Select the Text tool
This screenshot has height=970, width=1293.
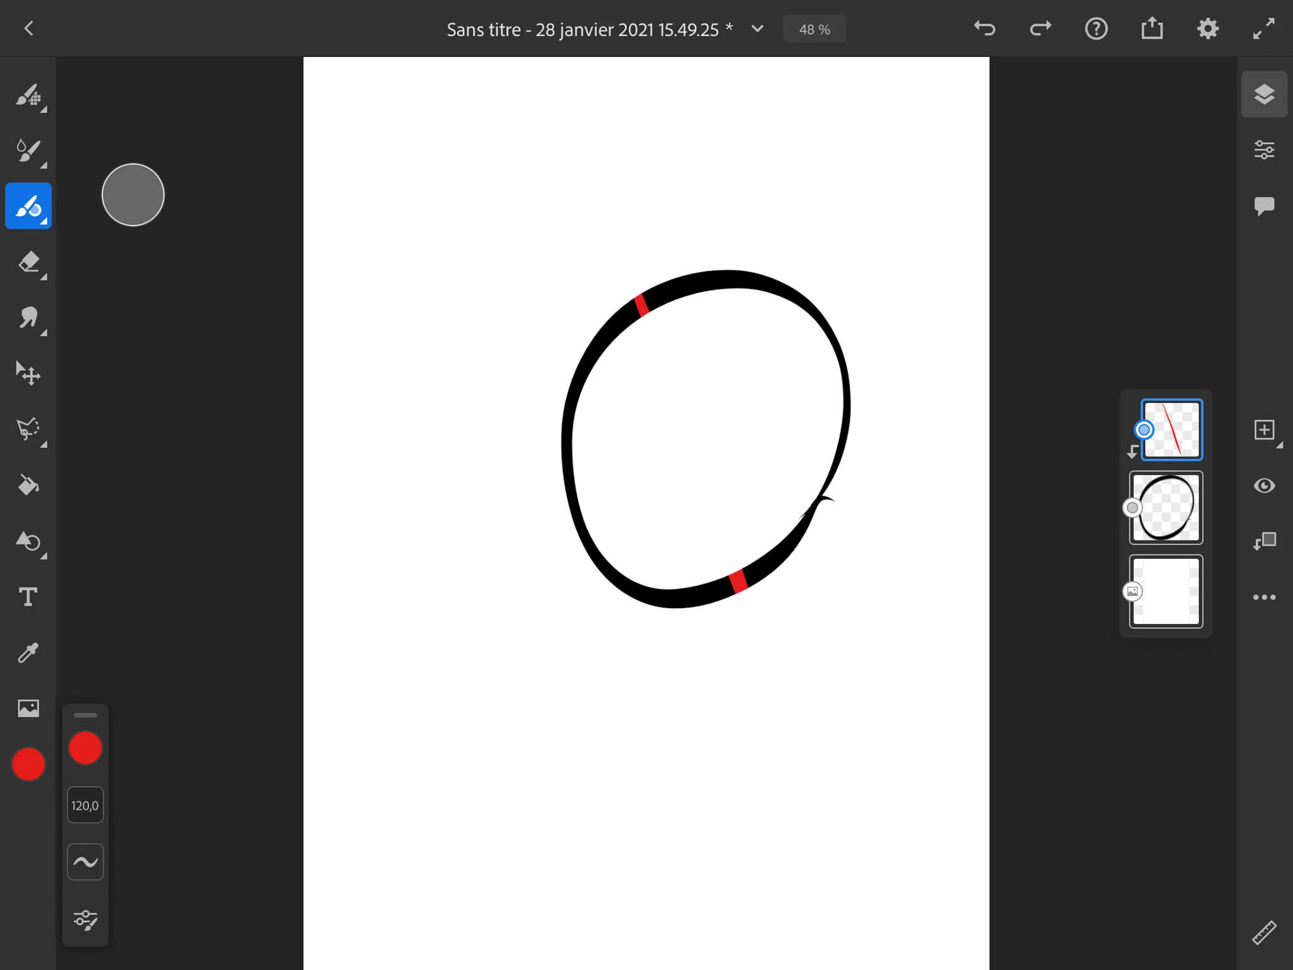tap(28, 597)
